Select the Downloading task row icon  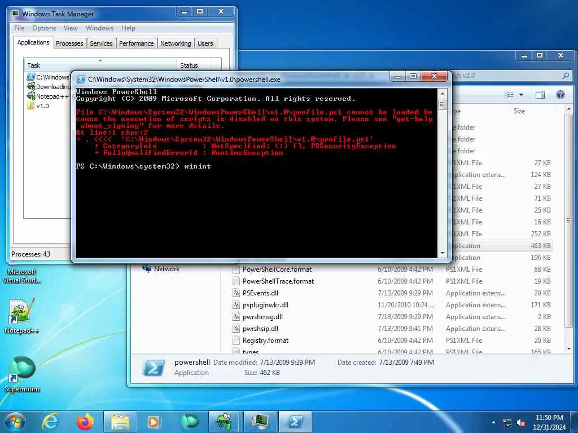pyautogui.click(x=31, y=86)
